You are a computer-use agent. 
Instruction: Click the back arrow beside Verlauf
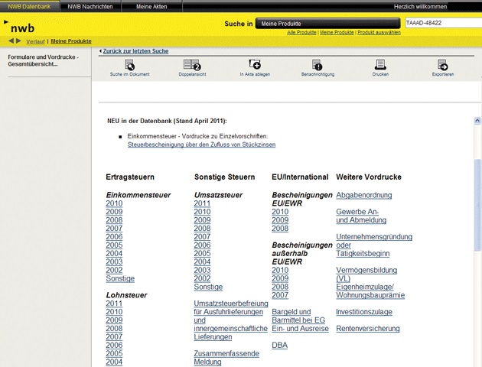(11, 41)
